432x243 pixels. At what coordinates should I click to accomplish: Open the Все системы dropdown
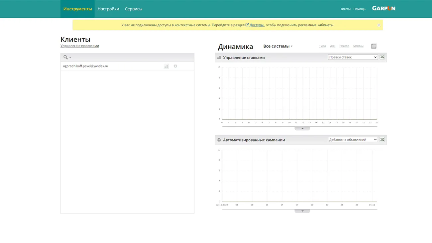coord(278,46)
